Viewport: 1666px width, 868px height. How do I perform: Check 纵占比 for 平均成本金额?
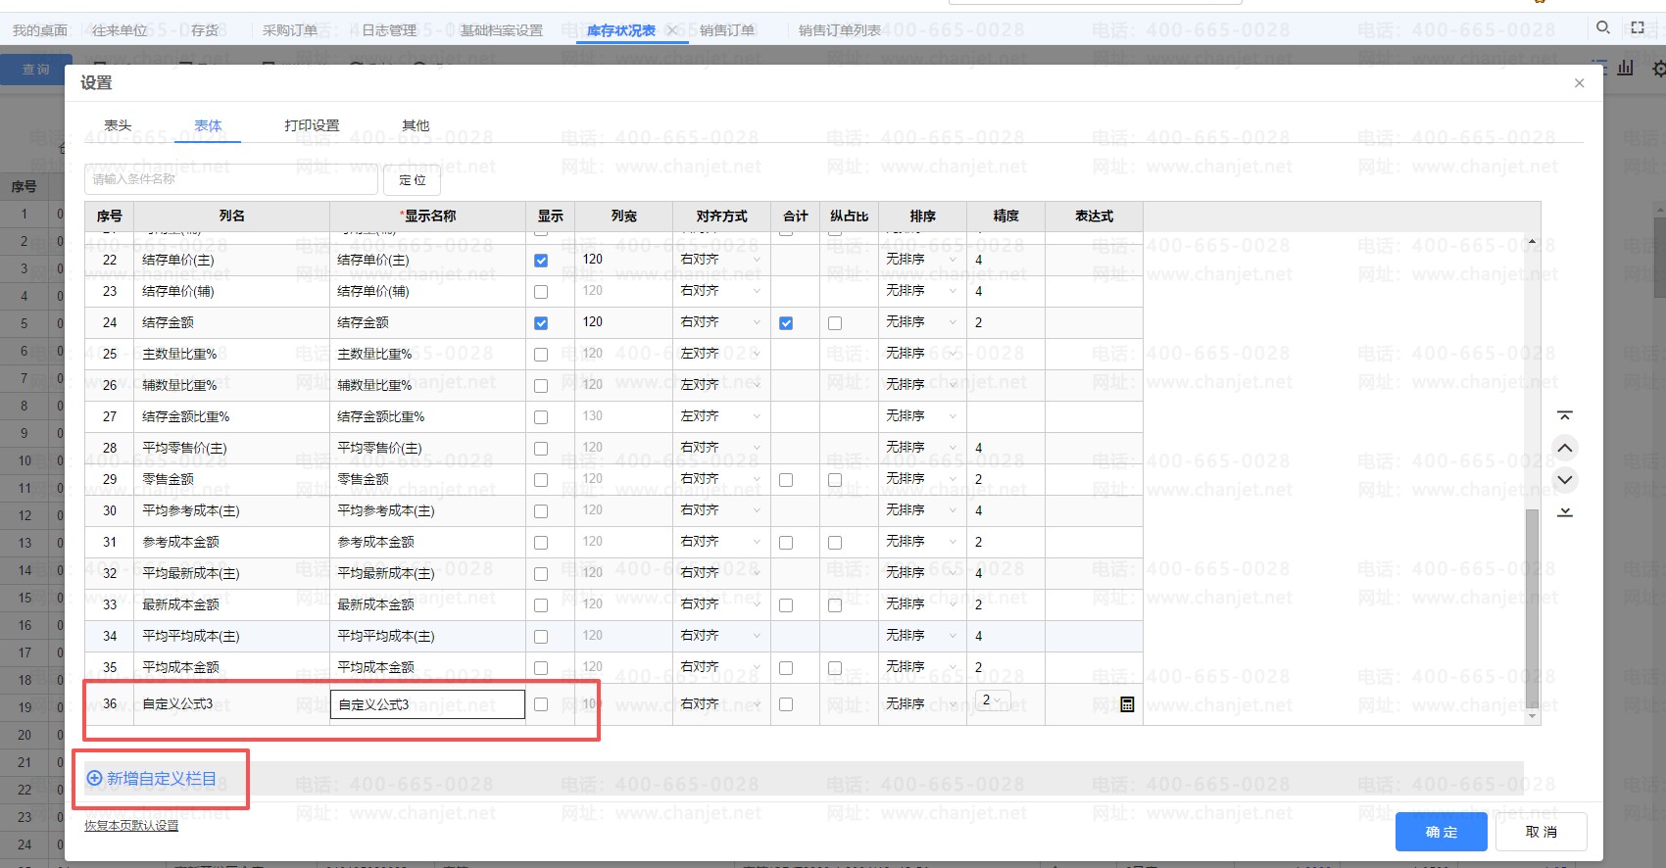(x=835, y=668)
